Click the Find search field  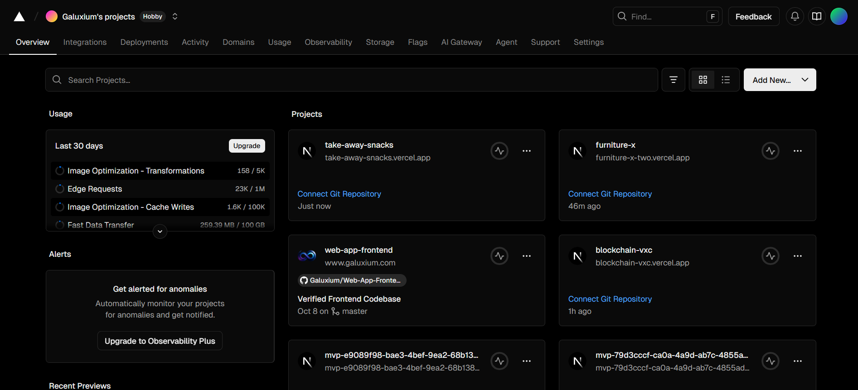pyautogui.click(x=667, y=16)
